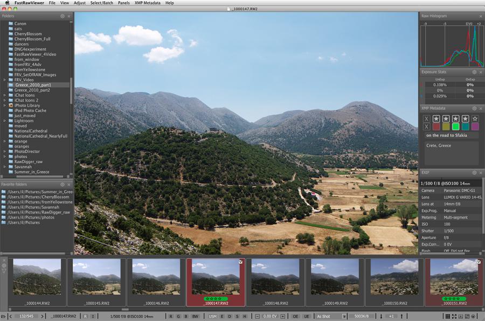Clear the star rating with the X button
The height and width of the screenshot is (321, 485).
pyautogui.click(x=426, y=118)
